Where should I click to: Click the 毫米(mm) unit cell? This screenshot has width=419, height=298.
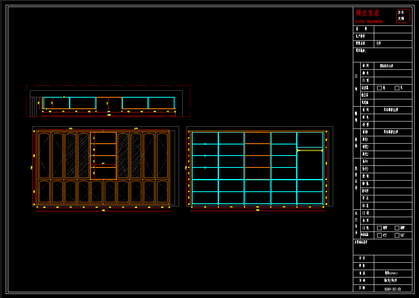click(x=392, y=273)
